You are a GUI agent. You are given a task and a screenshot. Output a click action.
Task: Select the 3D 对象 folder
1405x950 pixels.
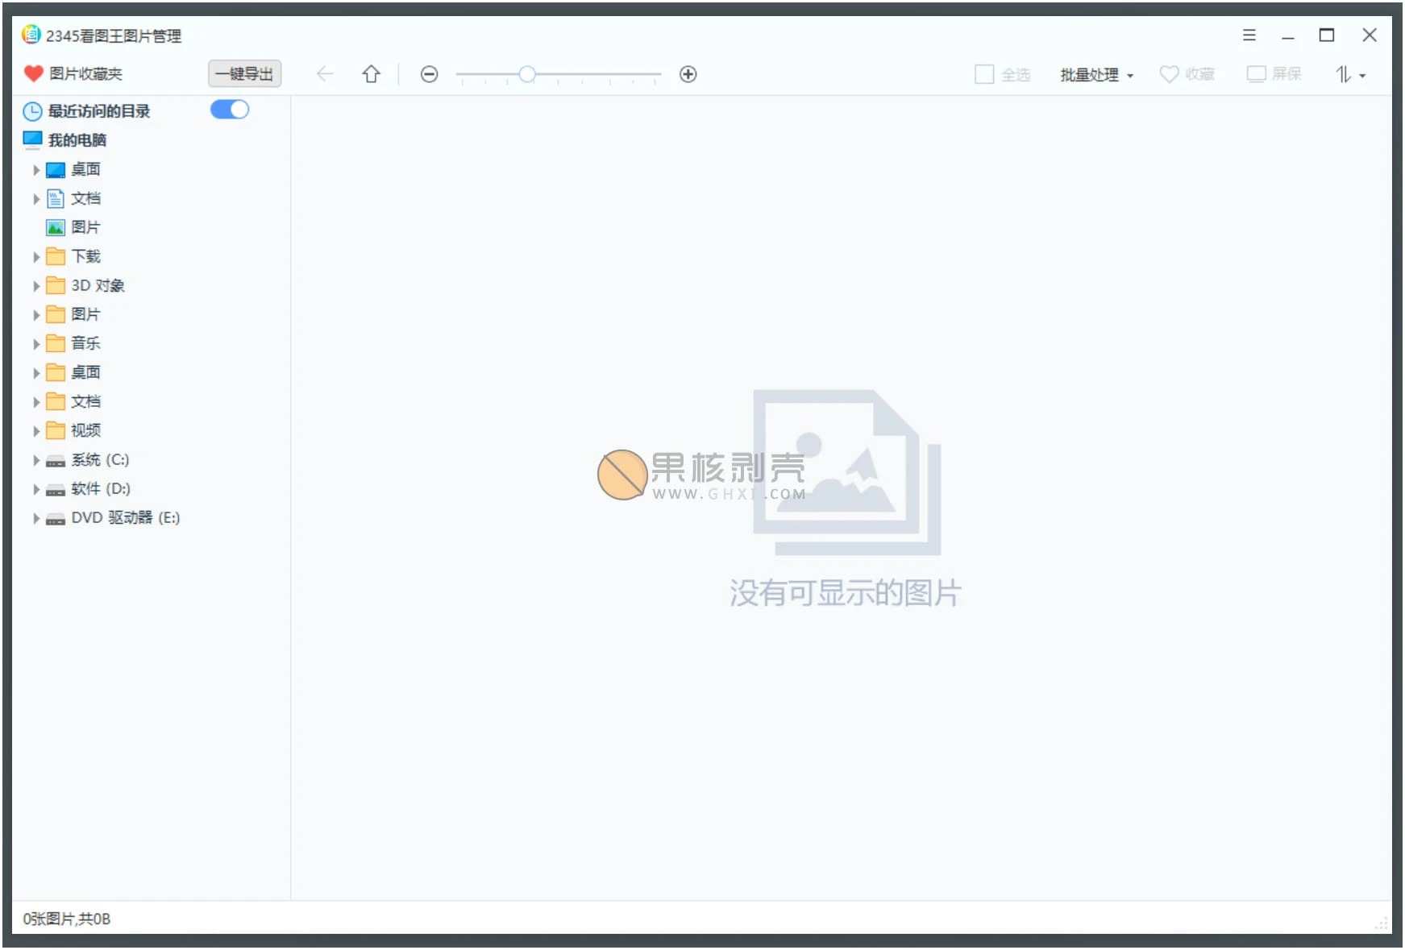point(98,285)
